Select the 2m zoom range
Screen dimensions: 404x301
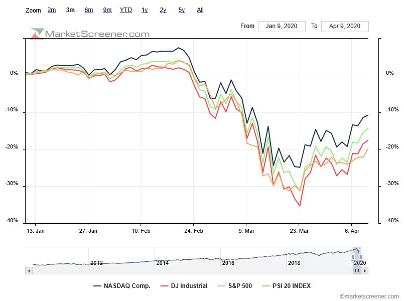pyautogui.click(x=52, y=10)
